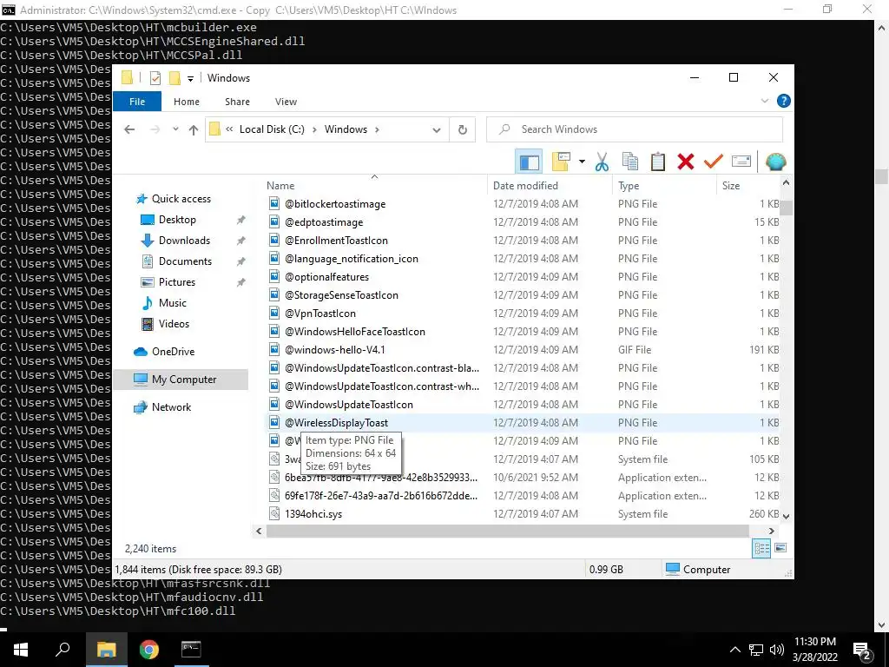The width and height of the screenshot is (889, 667).
Task: Select Pictures in navigation pane
Action: [177, 282]
